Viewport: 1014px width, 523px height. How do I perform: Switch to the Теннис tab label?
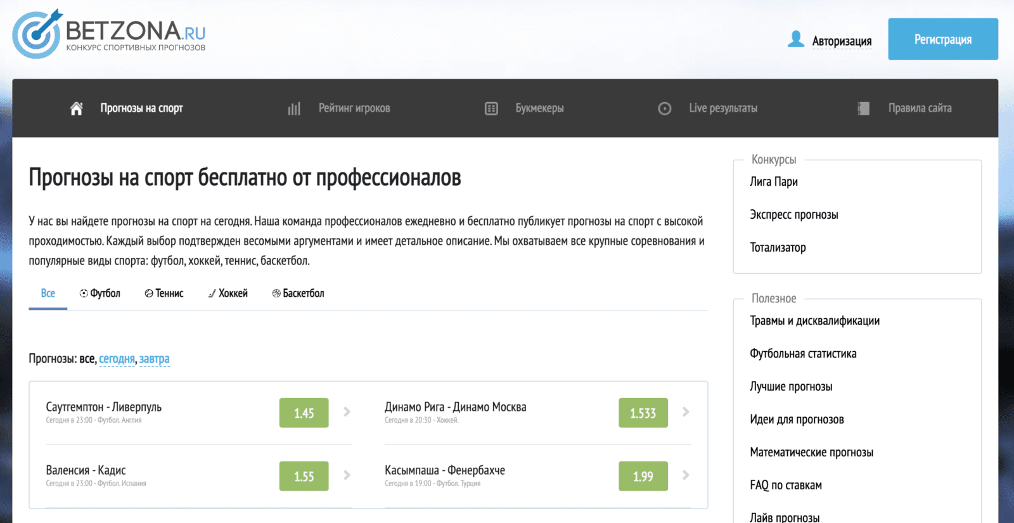coord(169,294)
